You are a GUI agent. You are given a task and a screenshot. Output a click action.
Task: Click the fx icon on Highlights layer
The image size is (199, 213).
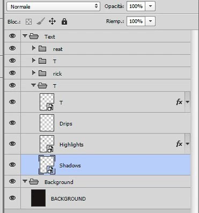[179, 144]
